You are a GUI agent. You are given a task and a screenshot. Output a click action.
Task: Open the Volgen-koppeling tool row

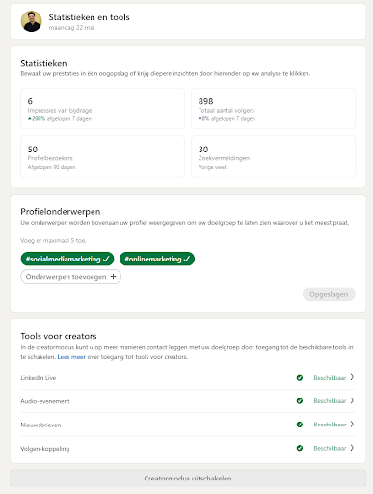pos(188,448)
